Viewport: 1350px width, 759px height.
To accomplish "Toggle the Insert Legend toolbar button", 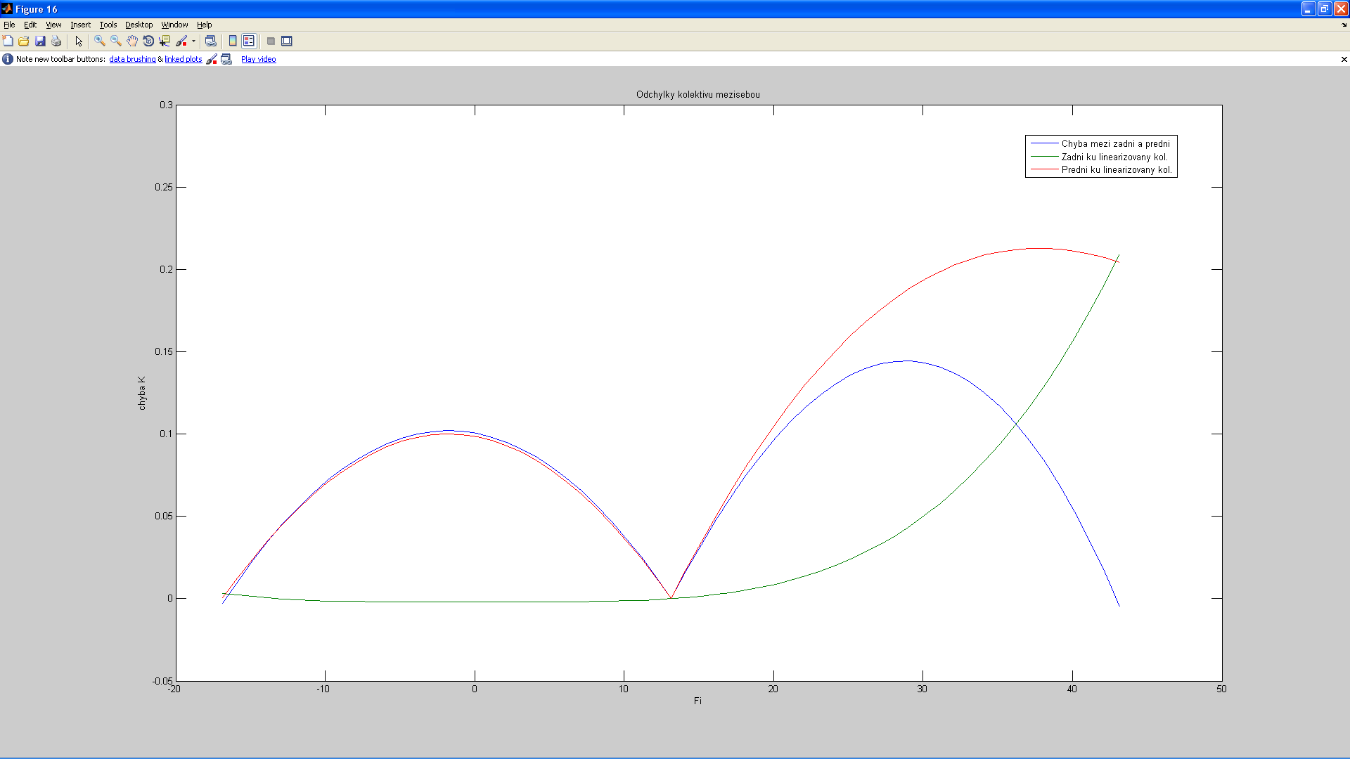I will tap(249, 41).
